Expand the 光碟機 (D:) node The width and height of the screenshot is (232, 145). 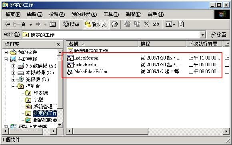tap(13, 79)
